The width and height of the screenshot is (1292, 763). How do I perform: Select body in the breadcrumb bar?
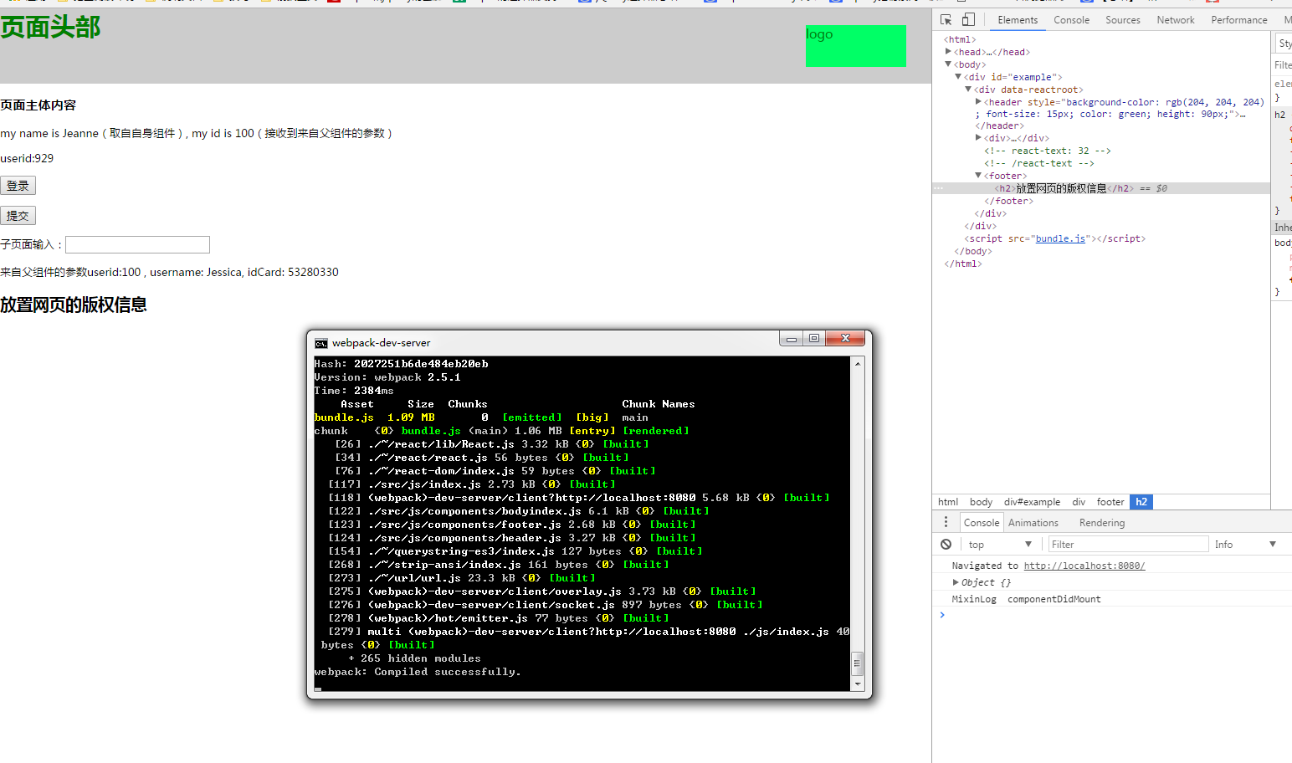(981, 502)
